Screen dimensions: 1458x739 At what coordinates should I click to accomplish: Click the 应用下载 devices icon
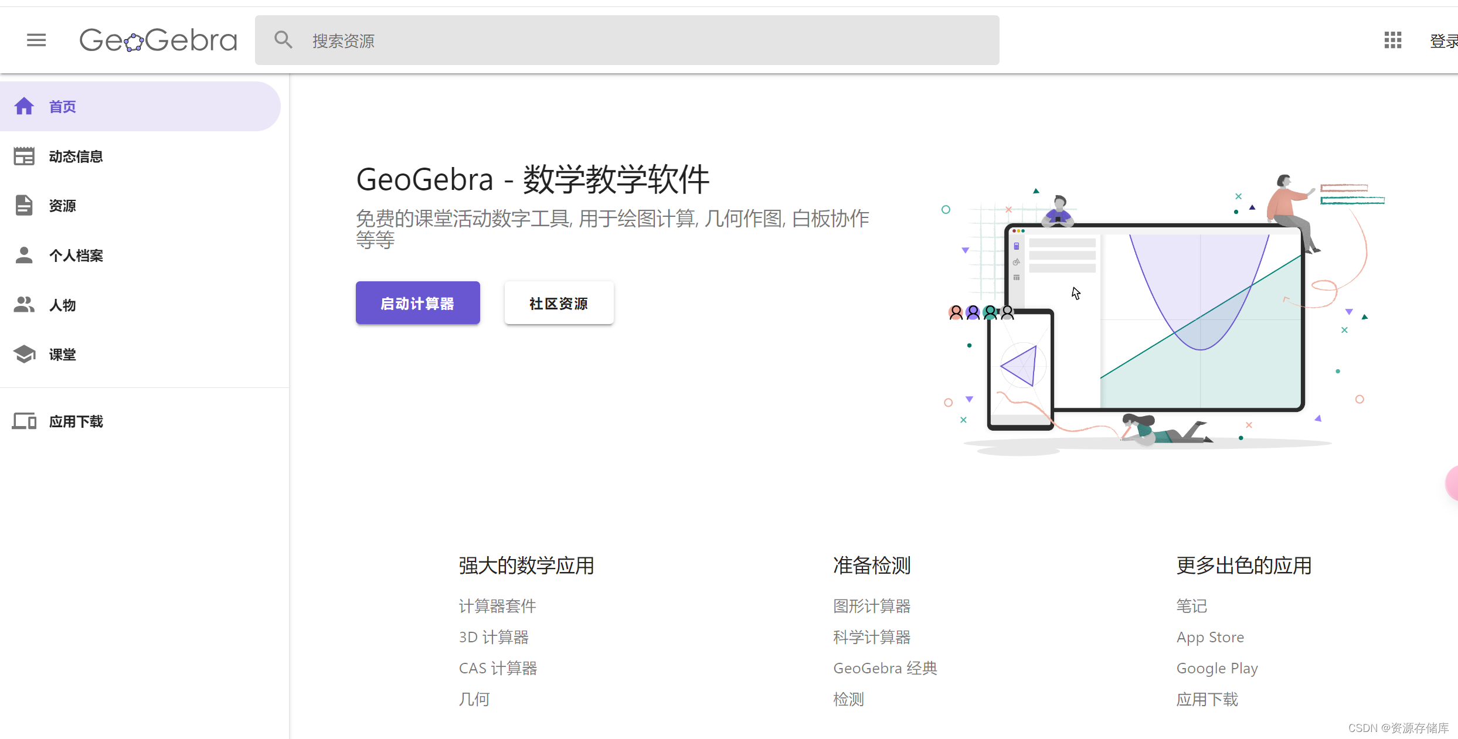point(24,421)
